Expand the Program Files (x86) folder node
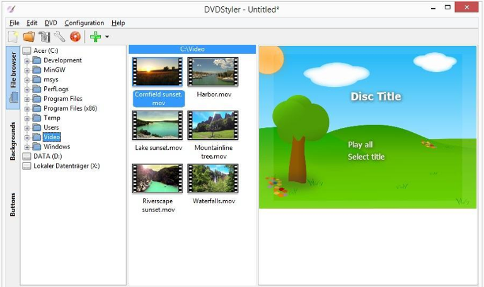 (27, 109)
